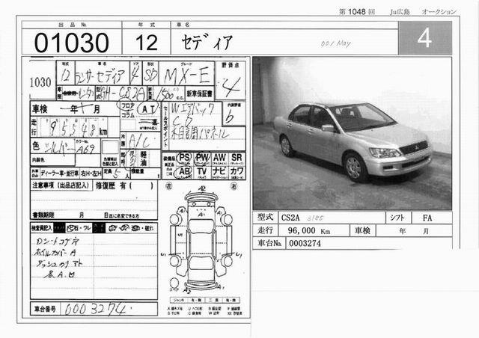Click the interior grade box under 内装
The image size is (479, 338).
(234, 114)
